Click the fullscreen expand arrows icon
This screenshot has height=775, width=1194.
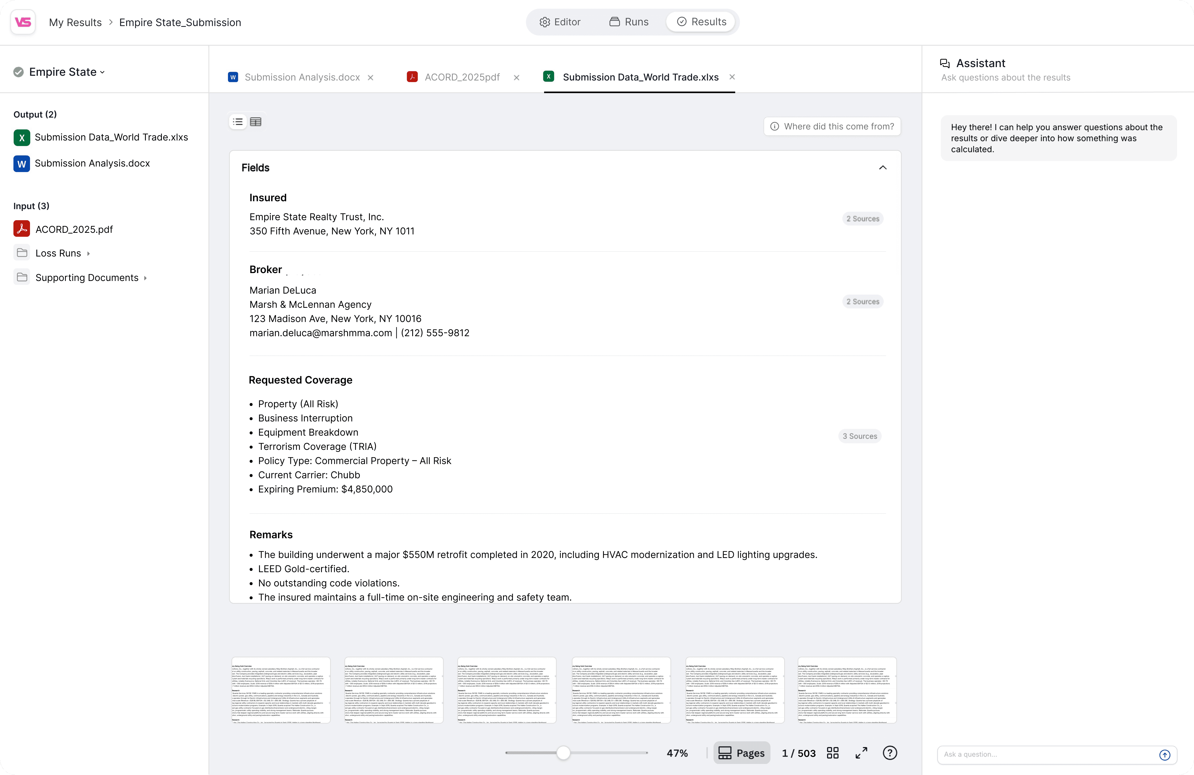coord(861,753)
